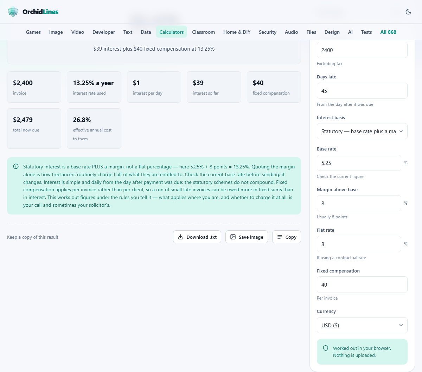Click the $40 fixed compensation card
This screenshot has height=372, width=422.
(274, 87)
